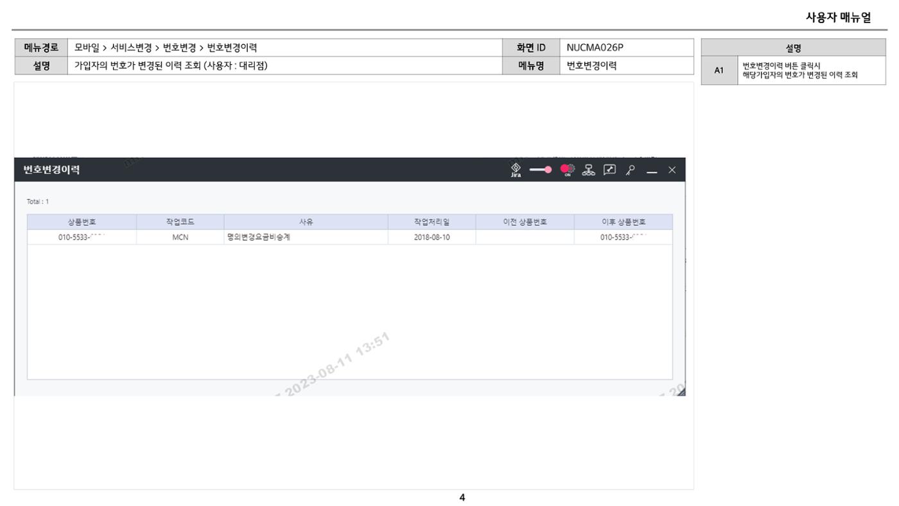899x506 pixels.
Task: Sort by 상품번호 column header
Action: pos(82,222)
